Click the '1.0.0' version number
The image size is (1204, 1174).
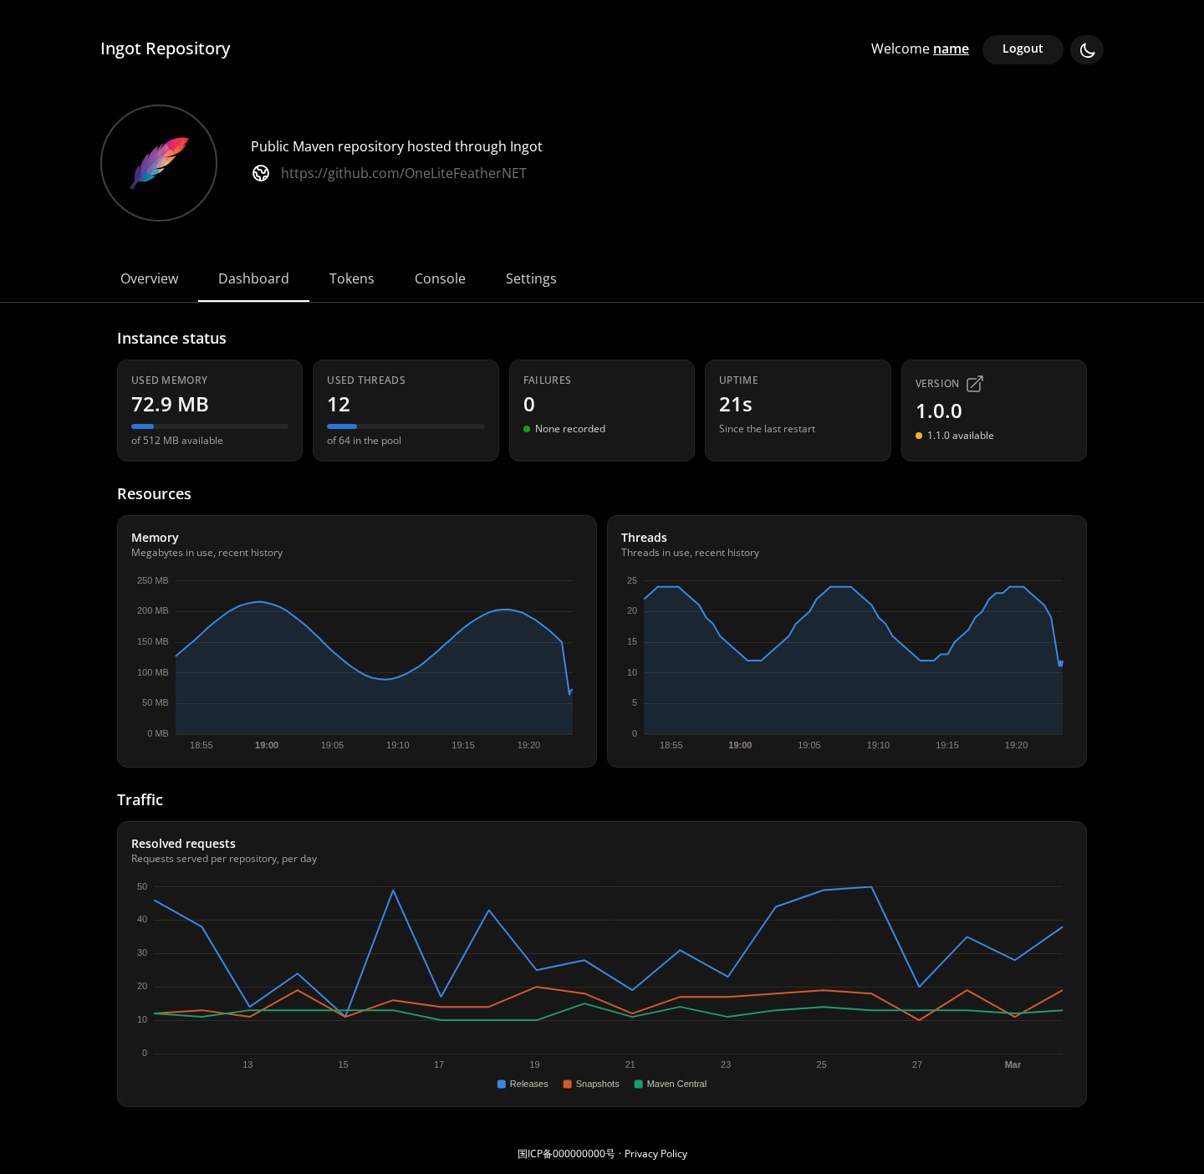(x=939, y=411)
